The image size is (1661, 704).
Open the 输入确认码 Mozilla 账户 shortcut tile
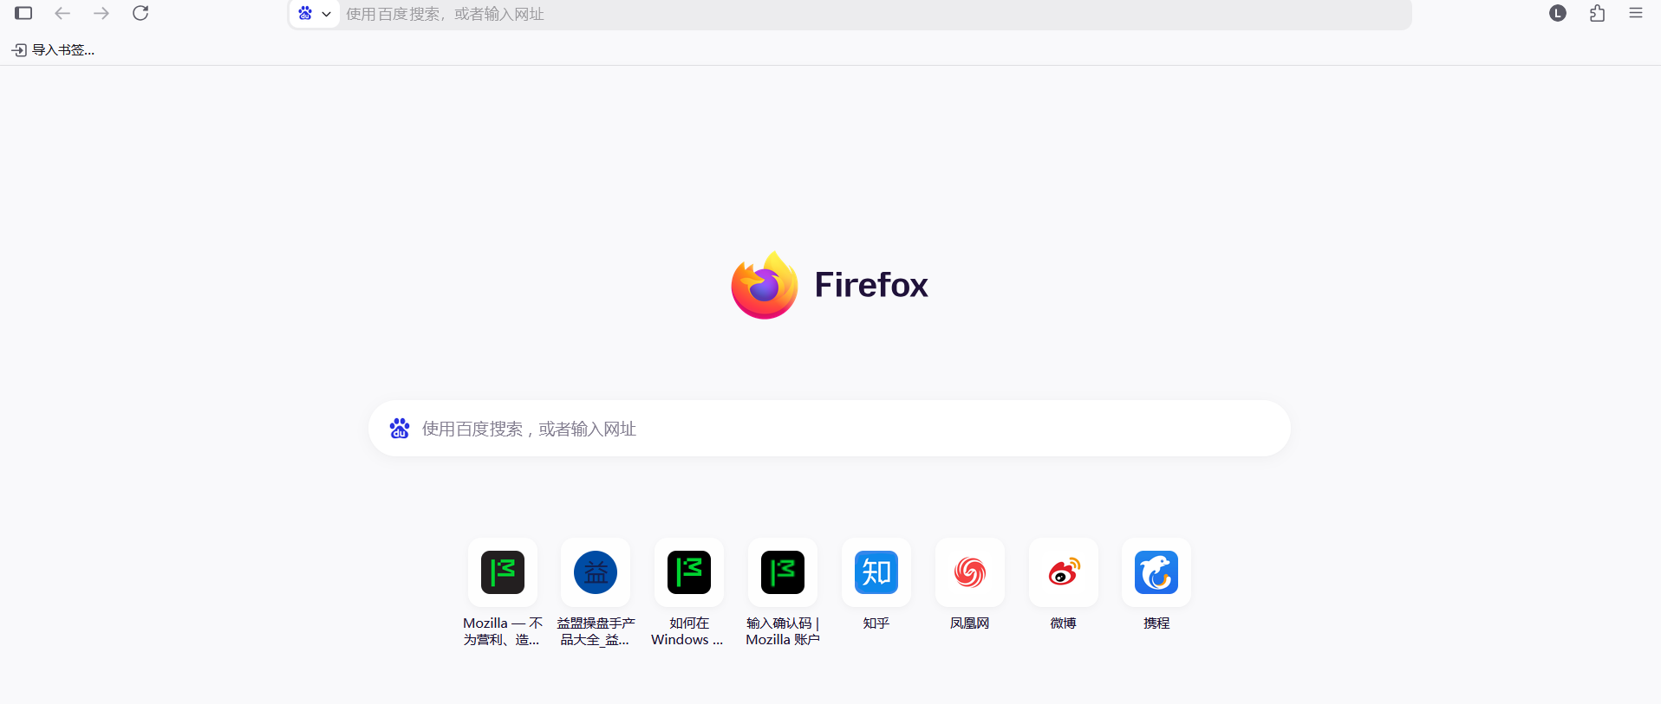pyautogui.click(x=783, y=572)
